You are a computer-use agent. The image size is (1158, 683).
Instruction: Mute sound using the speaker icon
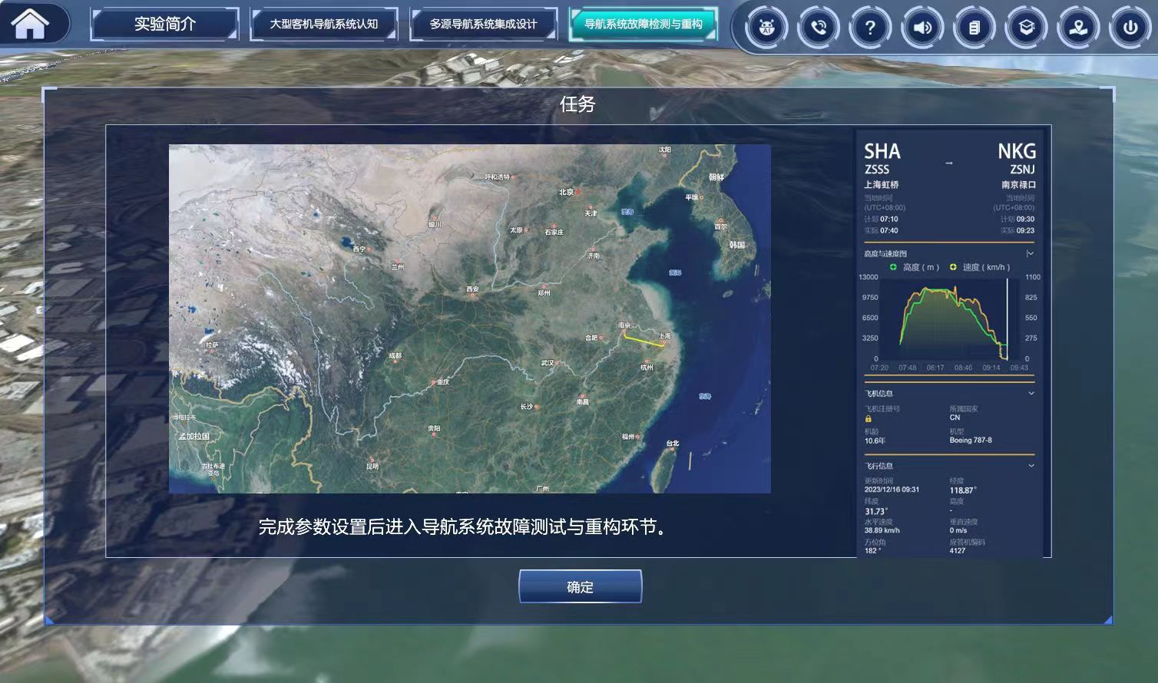point(922,28)
